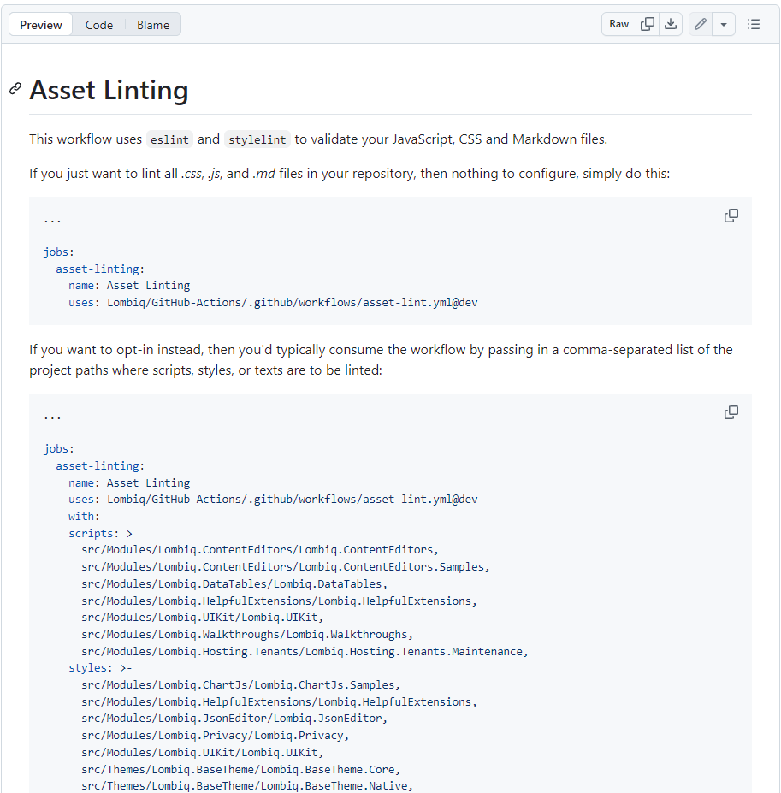Click the Lombiq.DataTables path line
This screenshot has width=781, height=793.
(234, 584)
